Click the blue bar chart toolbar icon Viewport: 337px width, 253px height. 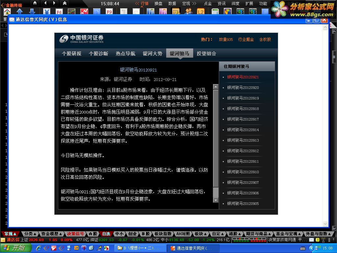pyautogui.click(x=150, y=12)
